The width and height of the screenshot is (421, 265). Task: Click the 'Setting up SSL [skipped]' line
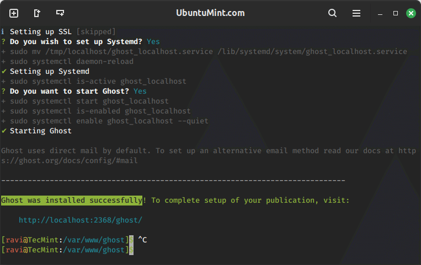coord(58,31)
